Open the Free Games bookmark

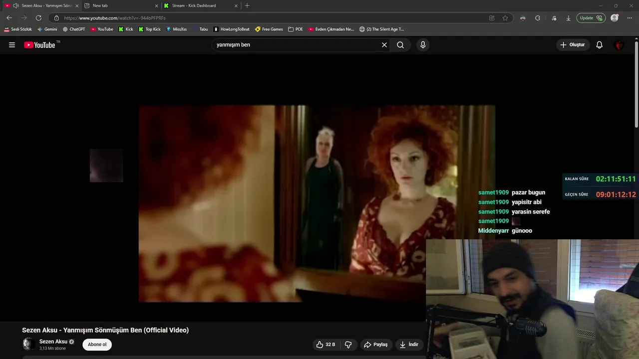click(x=269, y=29)
